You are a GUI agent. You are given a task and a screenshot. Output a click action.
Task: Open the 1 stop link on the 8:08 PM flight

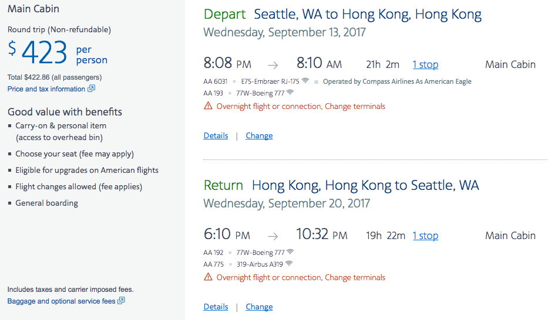coord(425,64)
